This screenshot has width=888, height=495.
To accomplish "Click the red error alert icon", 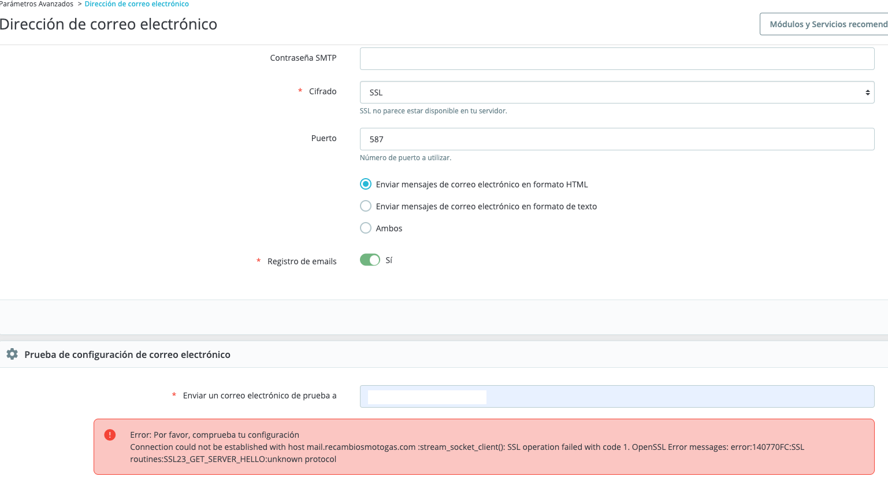I will coord(110,435).
